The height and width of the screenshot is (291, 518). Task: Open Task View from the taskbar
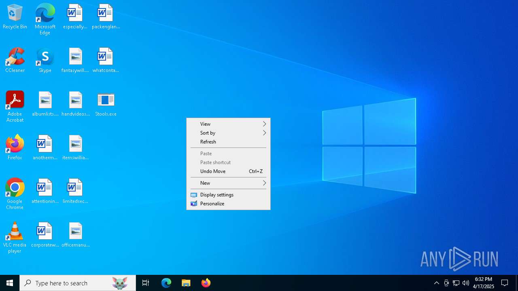click(146, 283)
